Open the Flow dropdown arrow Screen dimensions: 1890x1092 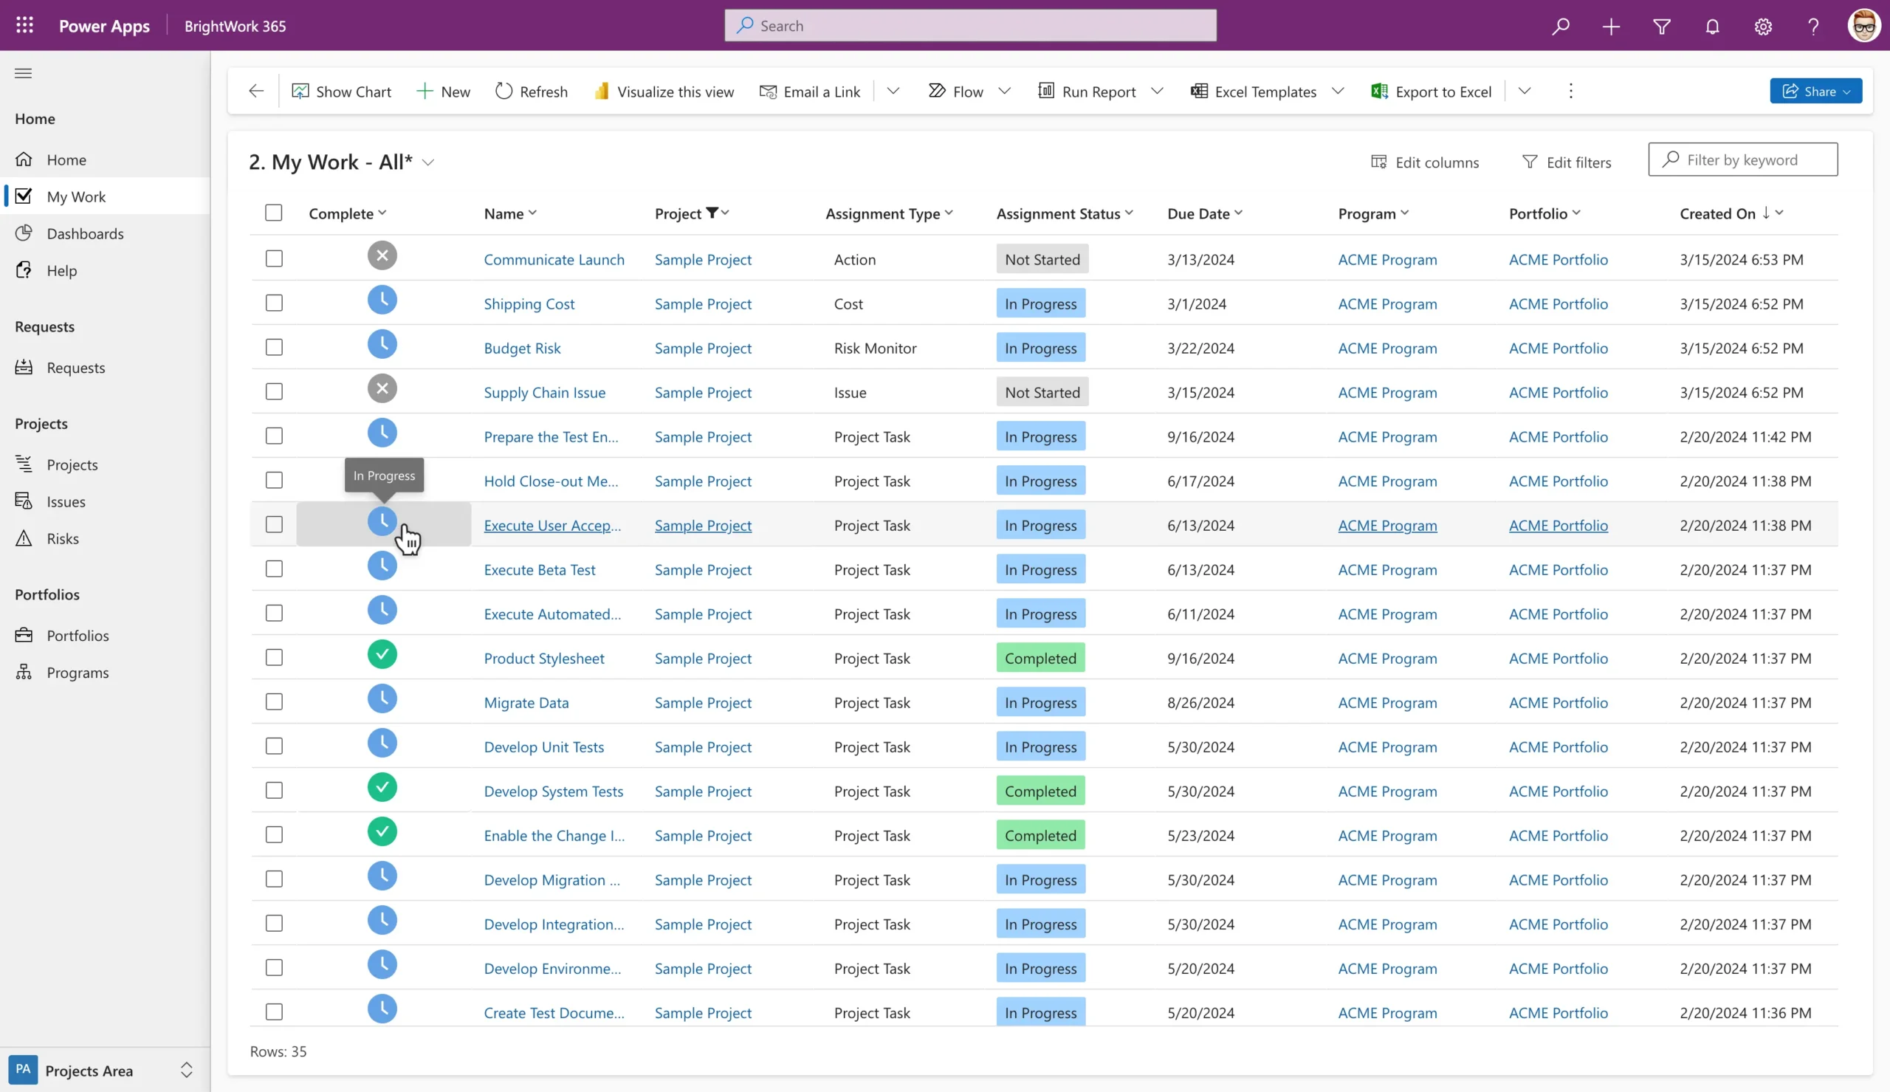coord(1005,92)
